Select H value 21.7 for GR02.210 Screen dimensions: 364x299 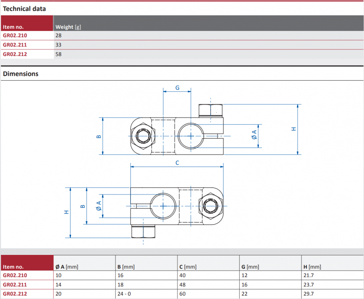point(309,275)
